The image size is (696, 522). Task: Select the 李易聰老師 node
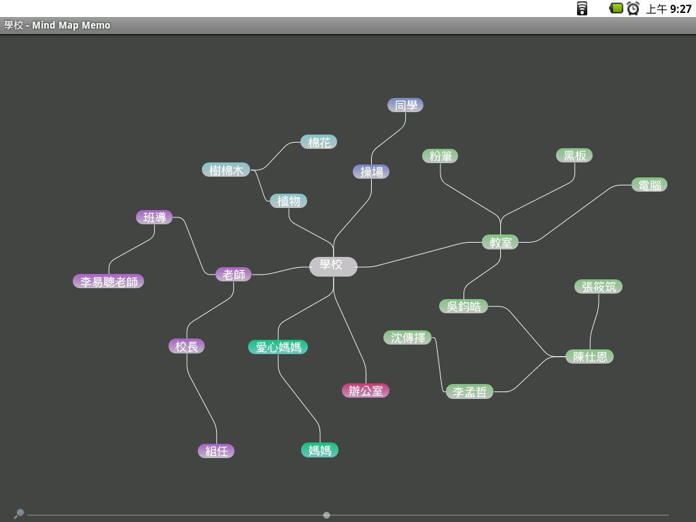pos(109,281)
